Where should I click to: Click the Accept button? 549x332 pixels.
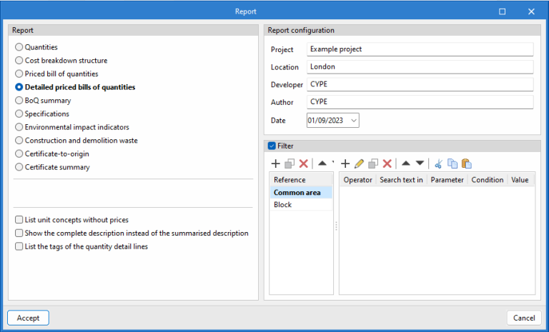pos(28,318)
